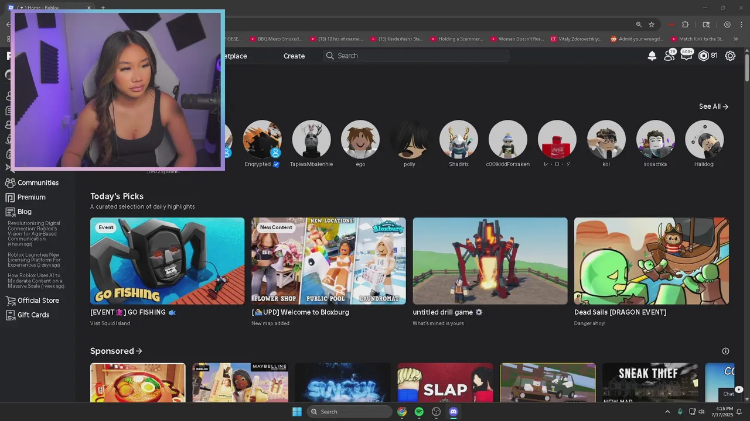750x421 pixels.
Task: Open See All friends link
Action: coord(714,106)
